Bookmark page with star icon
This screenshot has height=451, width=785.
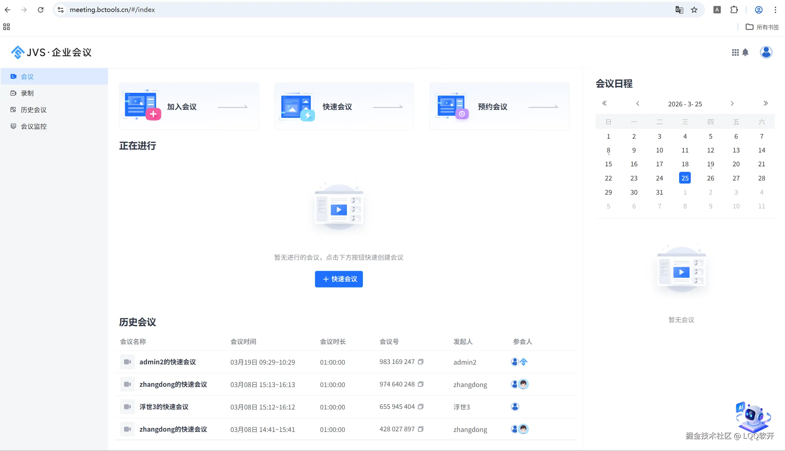(694, 10)
